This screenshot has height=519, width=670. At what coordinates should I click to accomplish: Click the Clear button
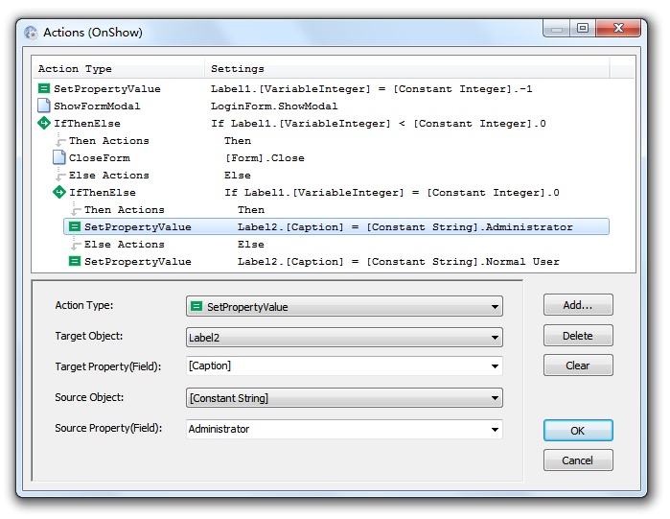(x=578, y=366)
